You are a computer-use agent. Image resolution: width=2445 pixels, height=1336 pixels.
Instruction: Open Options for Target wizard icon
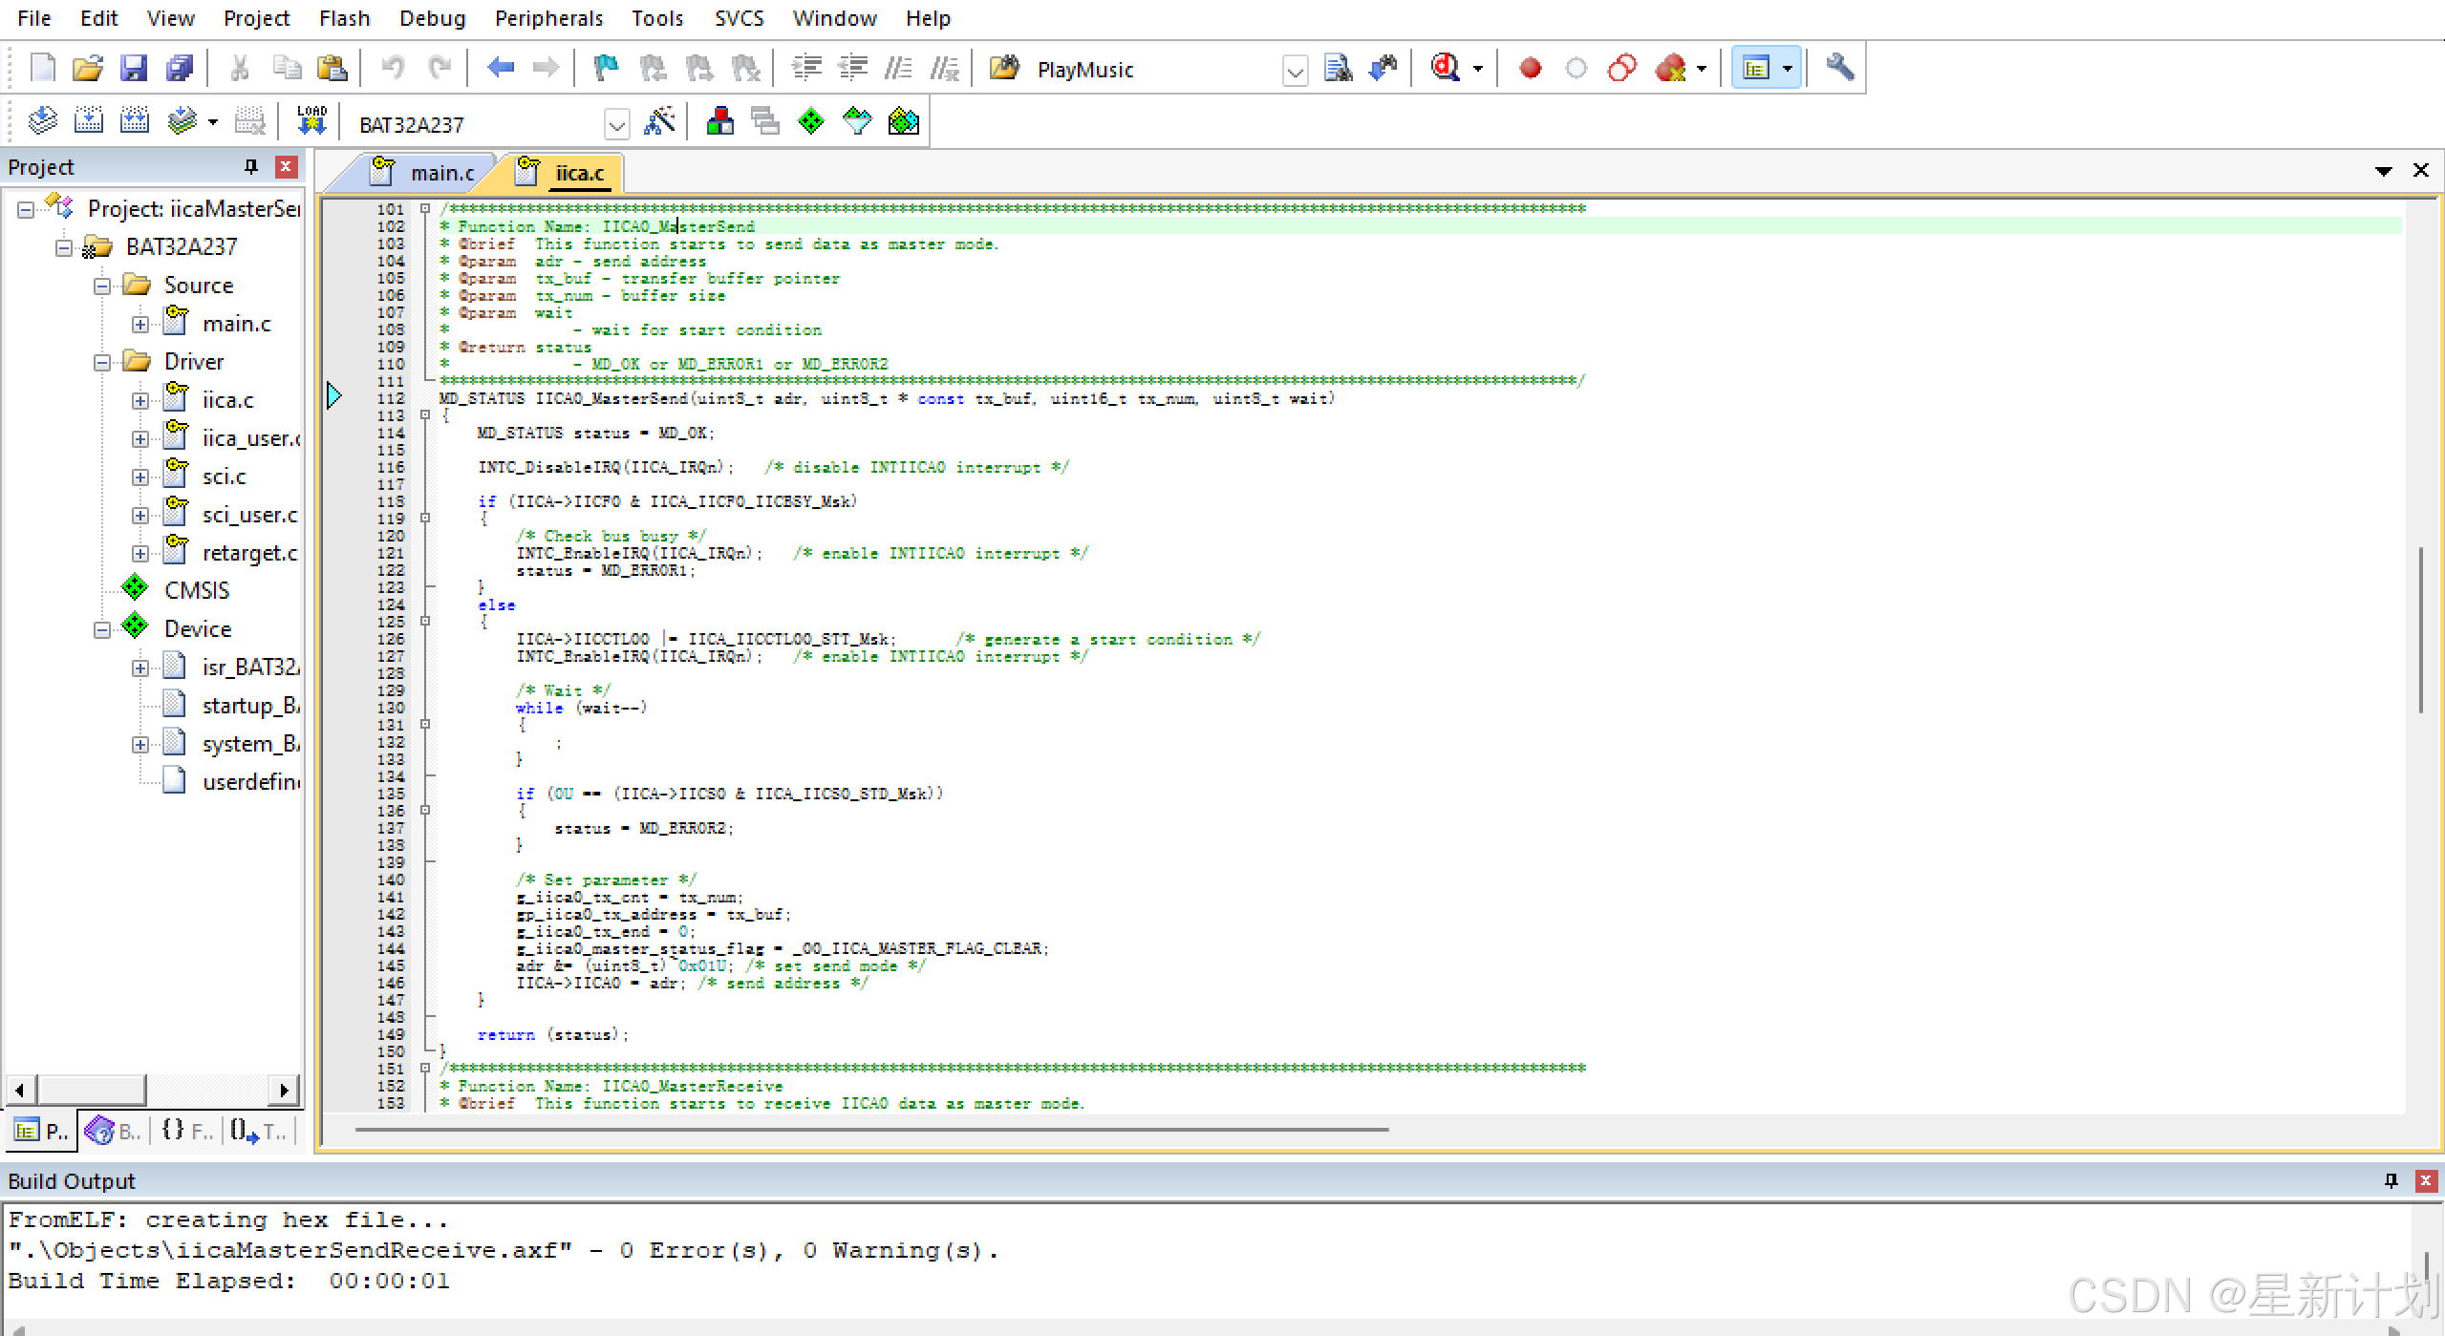coord(660,121)
